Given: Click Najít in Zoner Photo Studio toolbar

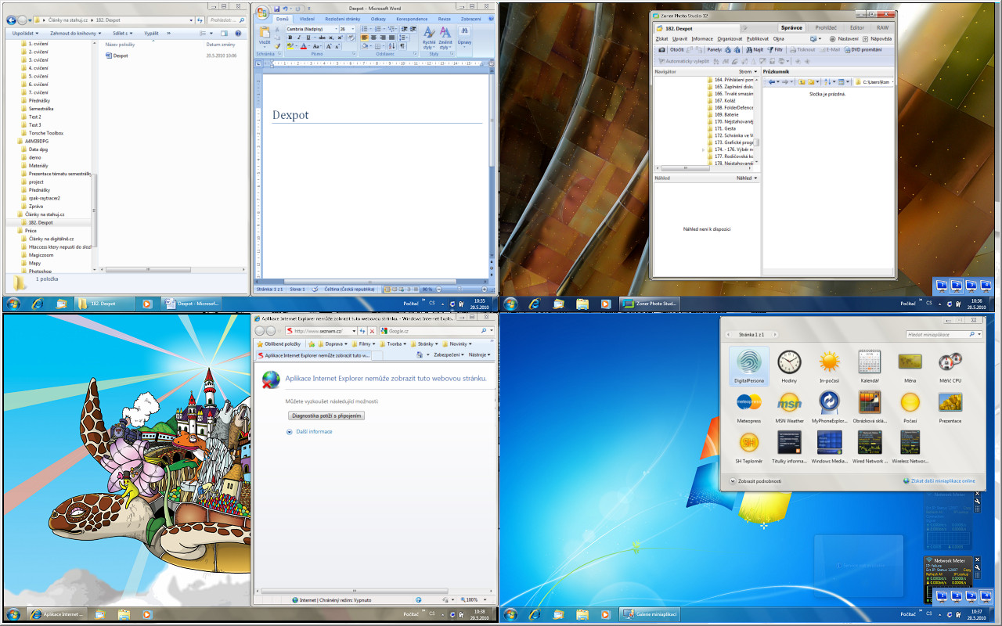Looking at the screenshot, I should (x=755, y=49).
